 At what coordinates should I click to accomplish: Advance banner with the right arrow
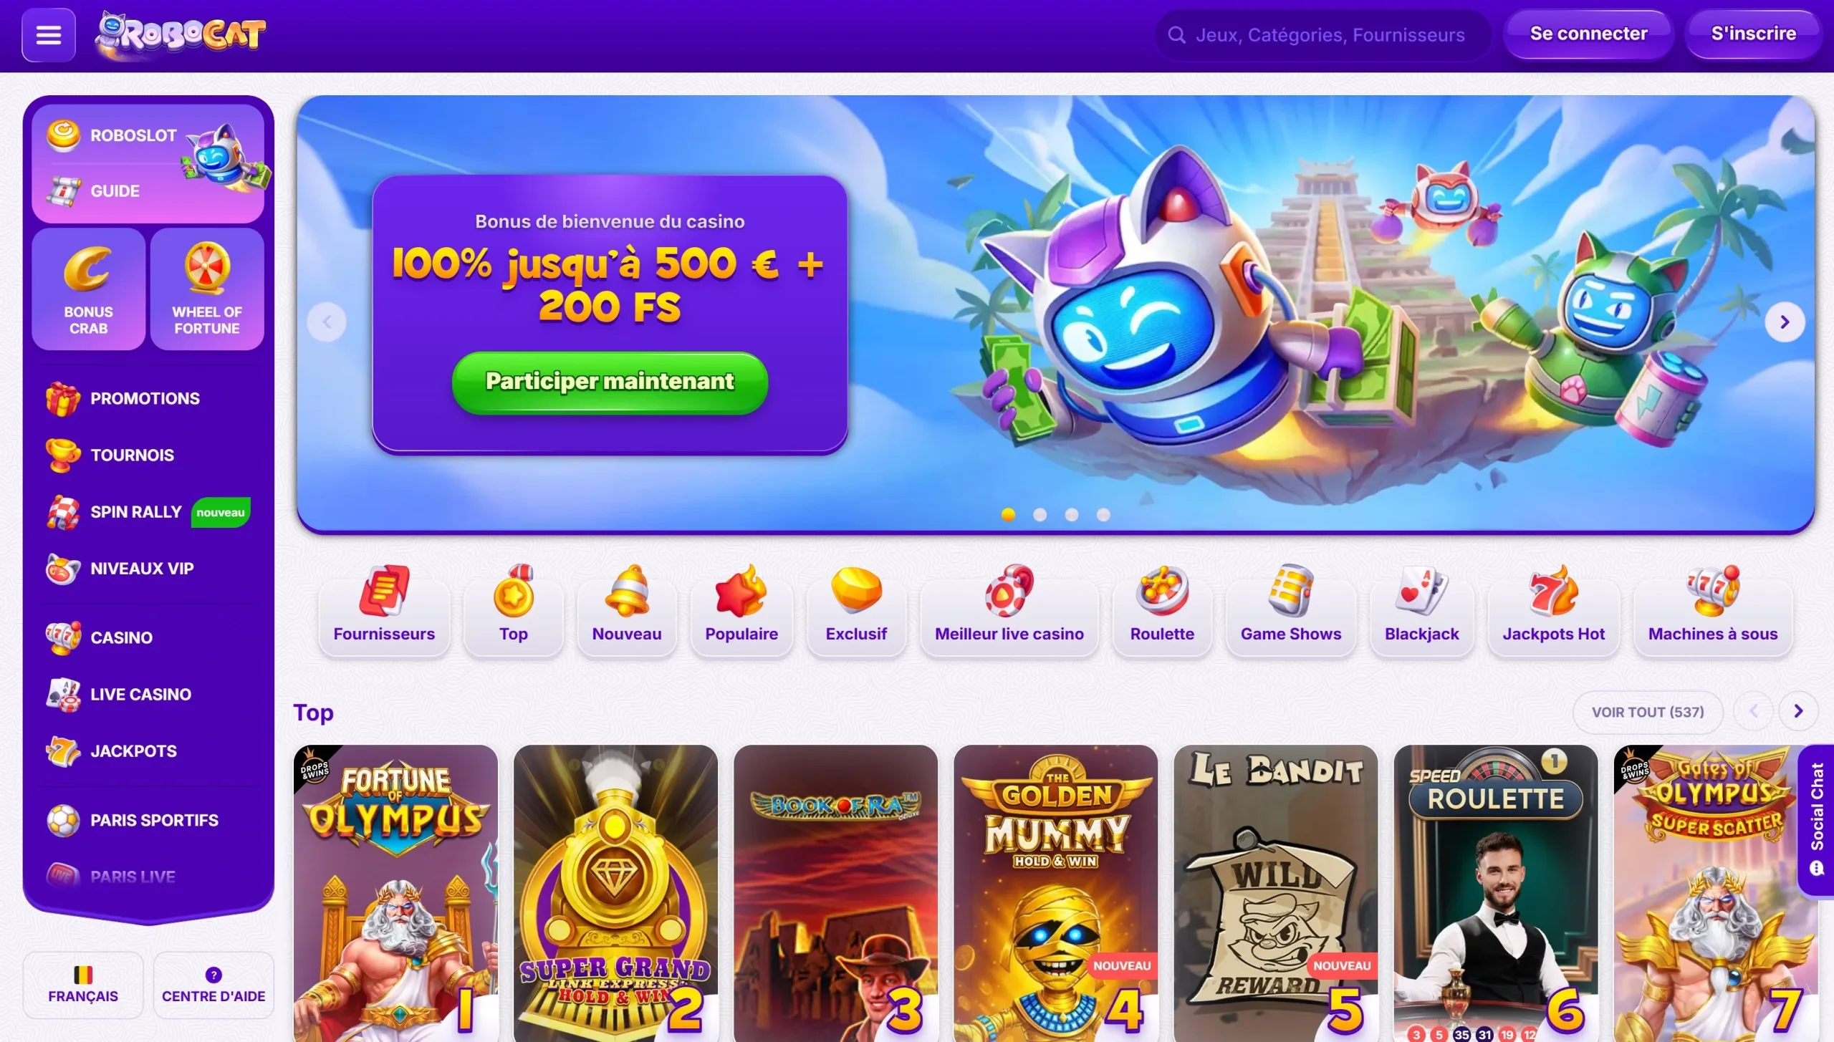[1785, 322]
